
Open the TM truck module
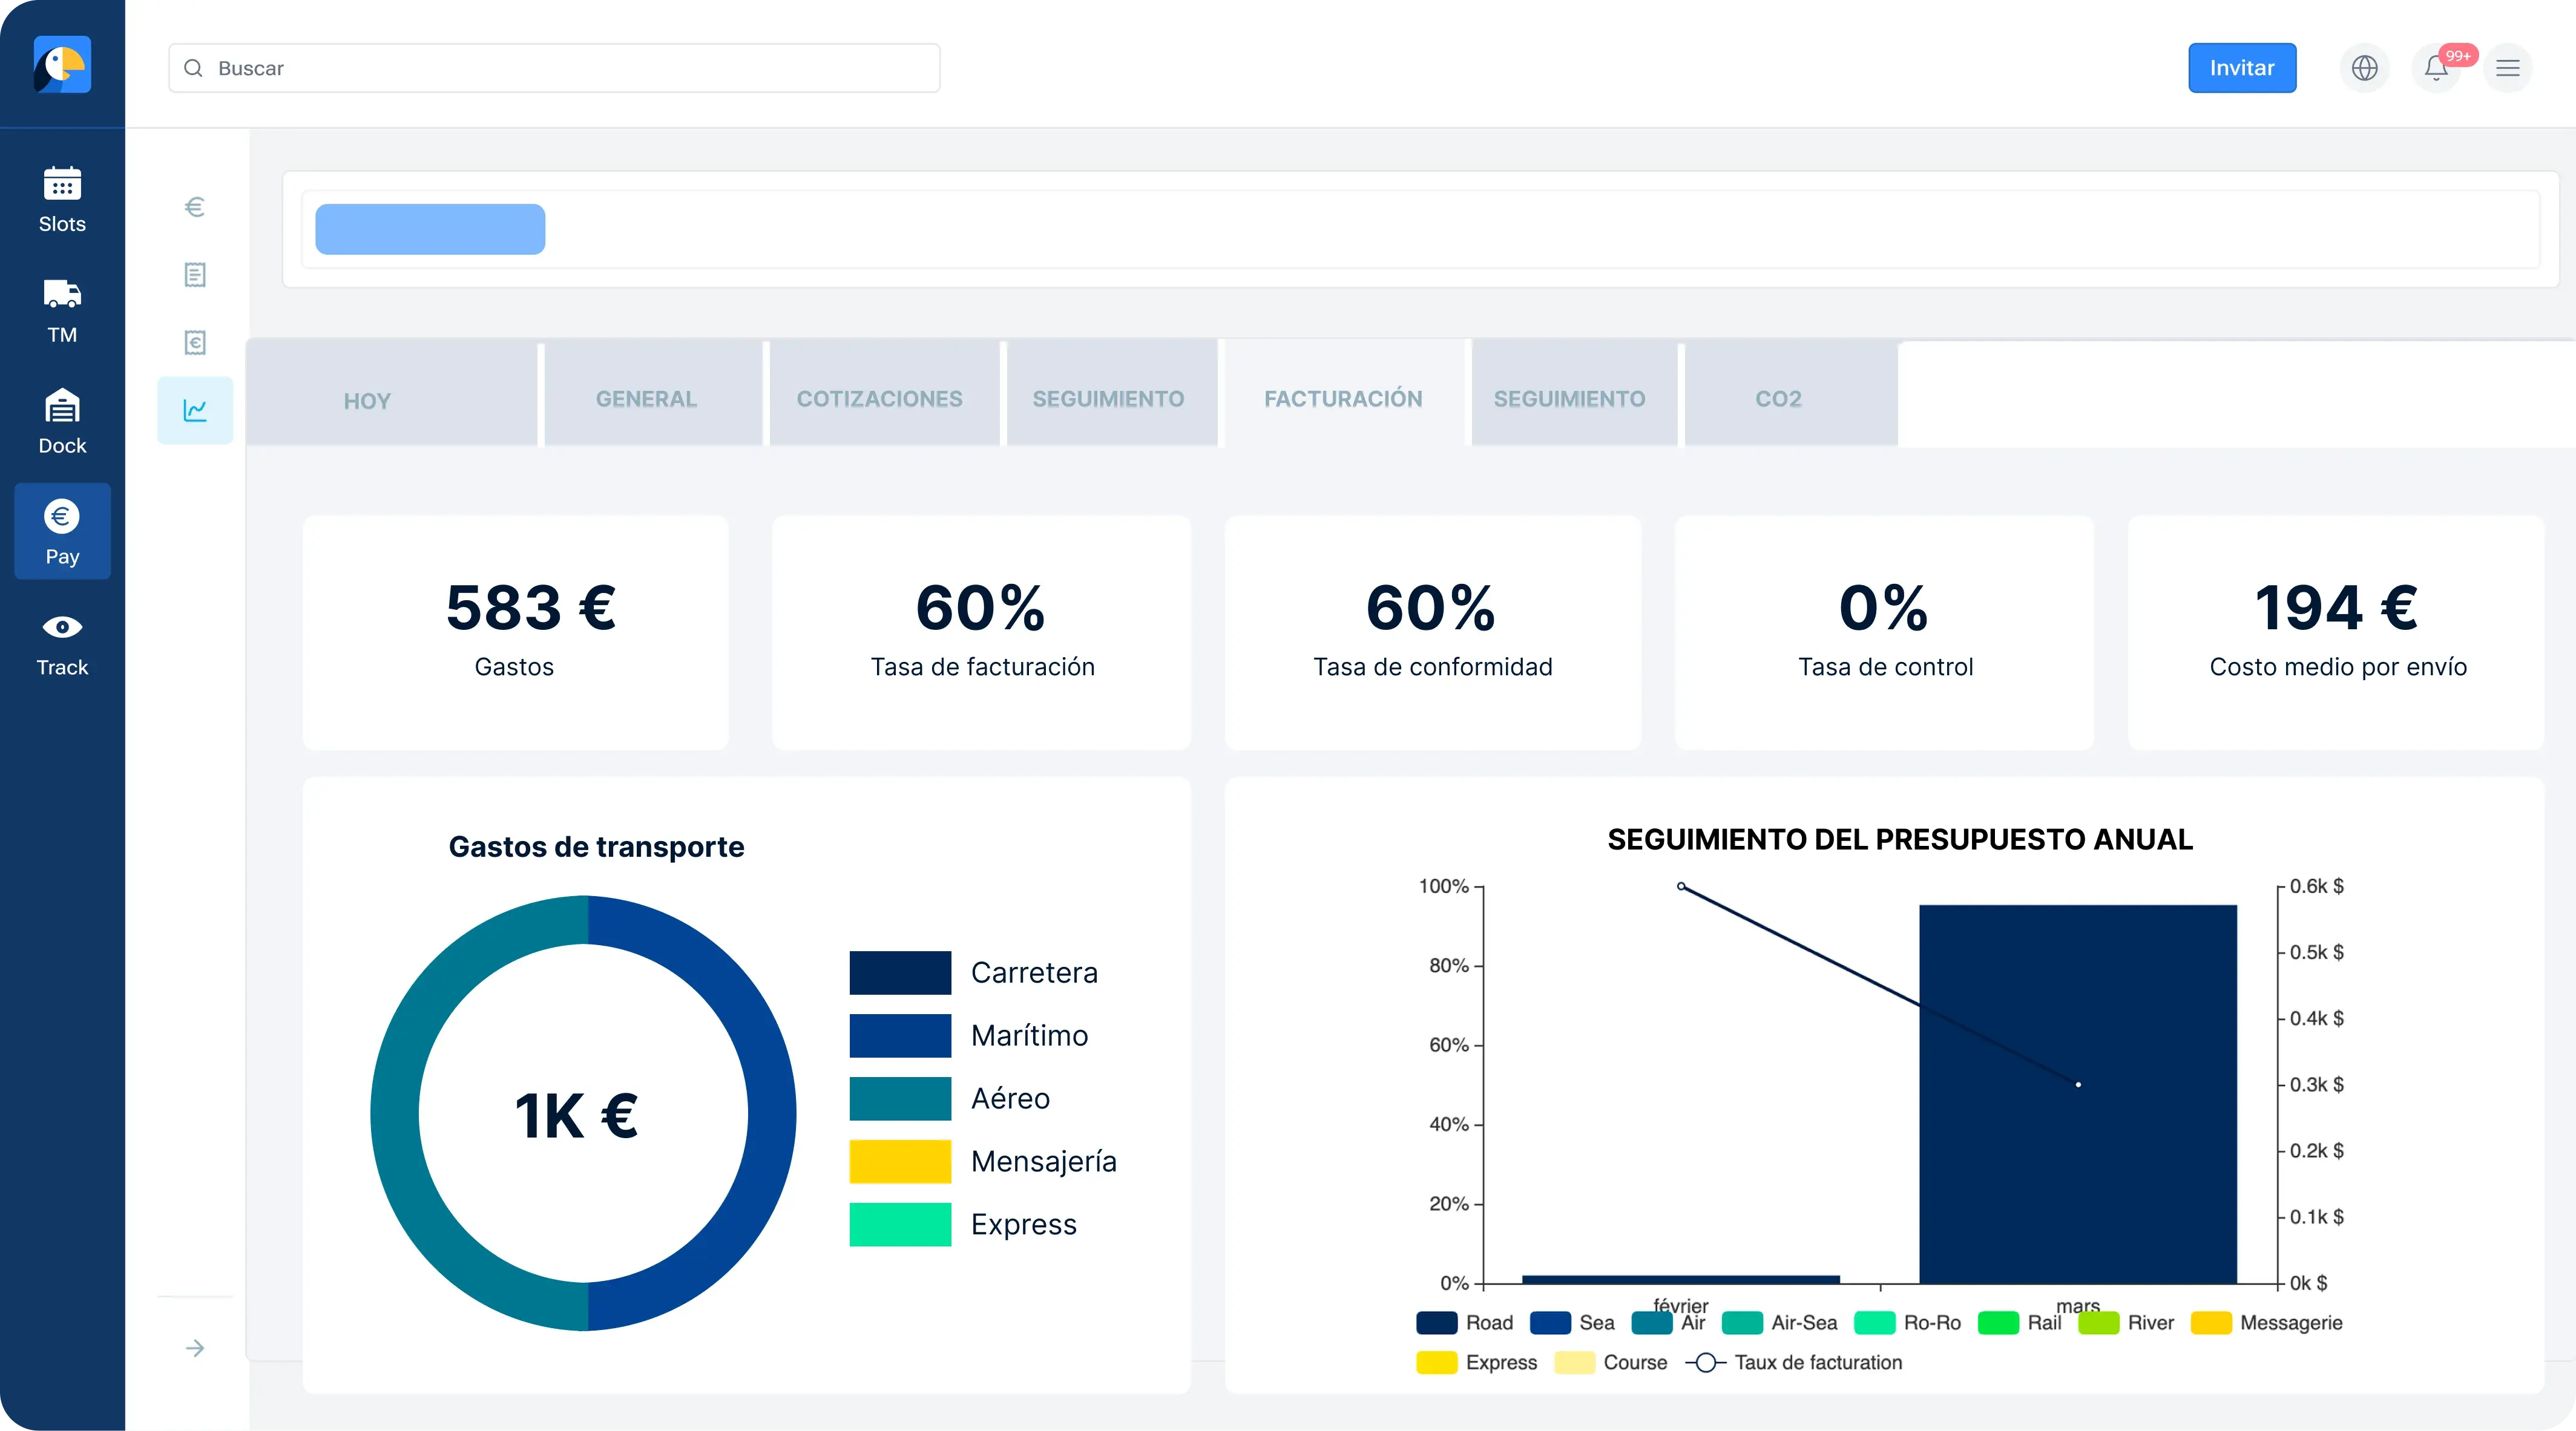(62, 311)
